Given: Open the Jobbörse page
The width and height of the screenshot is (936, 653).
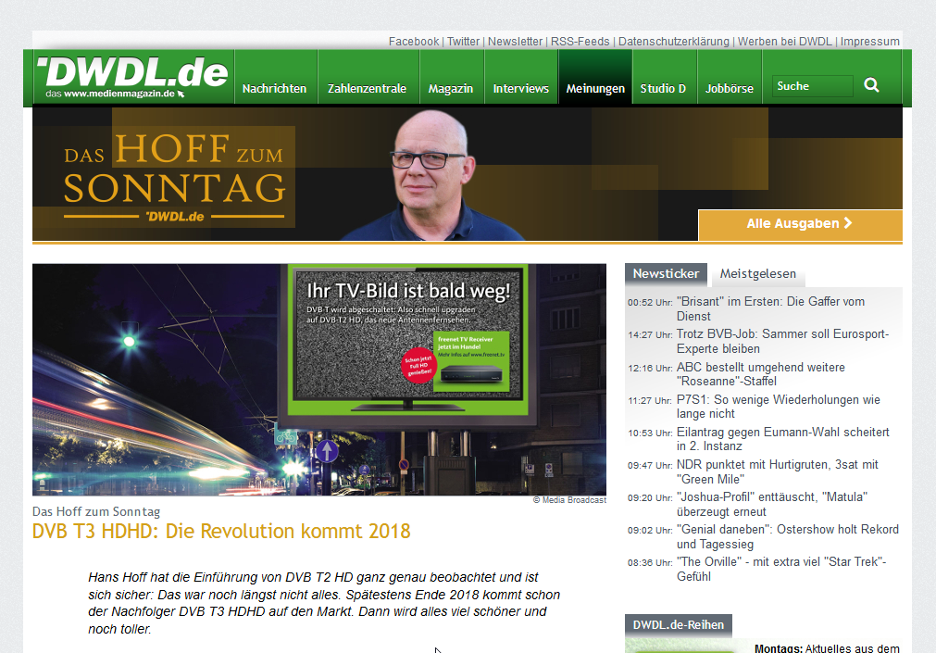Looking at the screenshot, I should [729, 89].
